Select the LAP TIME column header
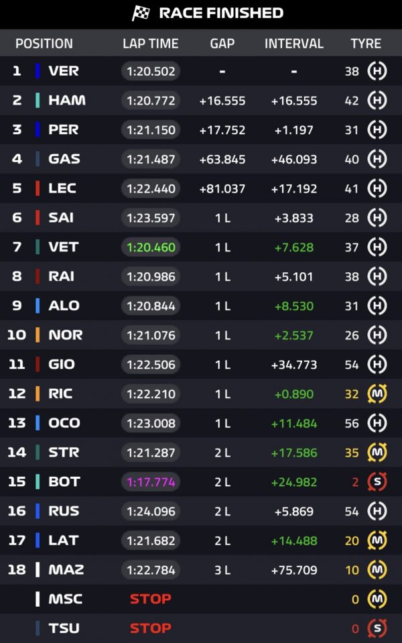 [150, 44]
